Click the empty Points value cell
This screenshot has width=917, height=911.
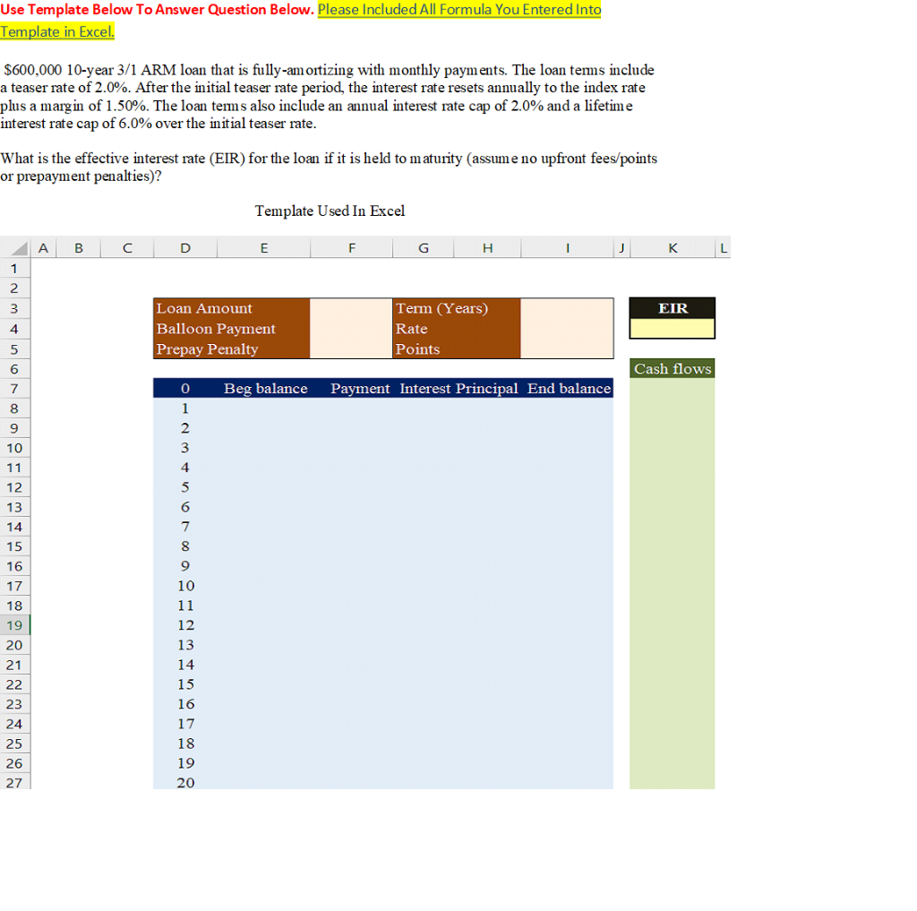pyautogui.click(x=567, y=348)
